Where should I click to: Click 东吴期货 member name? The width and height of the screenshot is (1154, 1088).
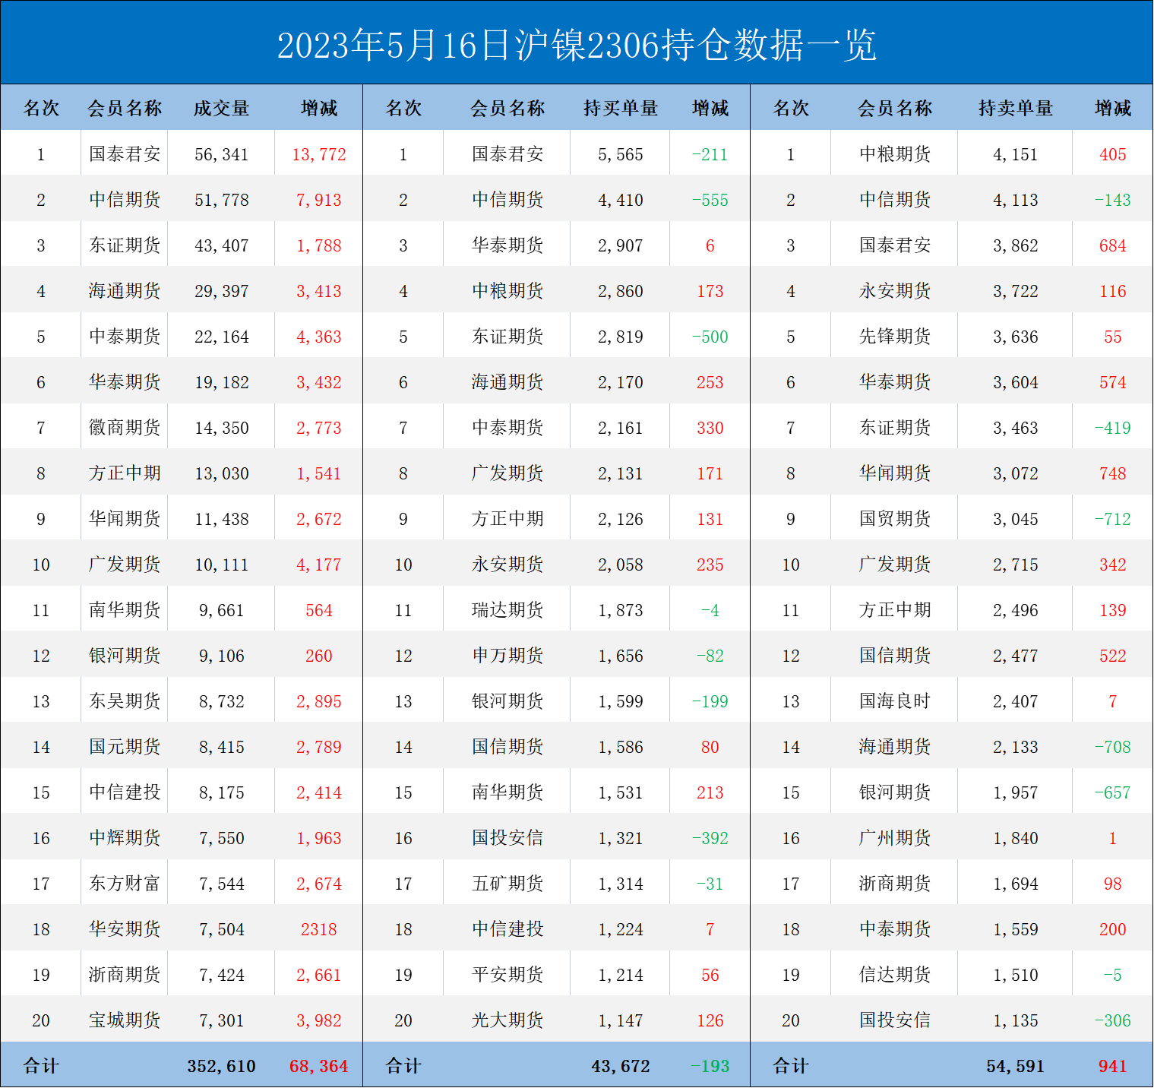125,701
